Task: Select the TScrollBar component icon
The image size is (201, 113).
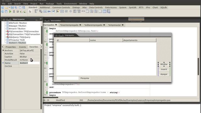Action: 83,11
